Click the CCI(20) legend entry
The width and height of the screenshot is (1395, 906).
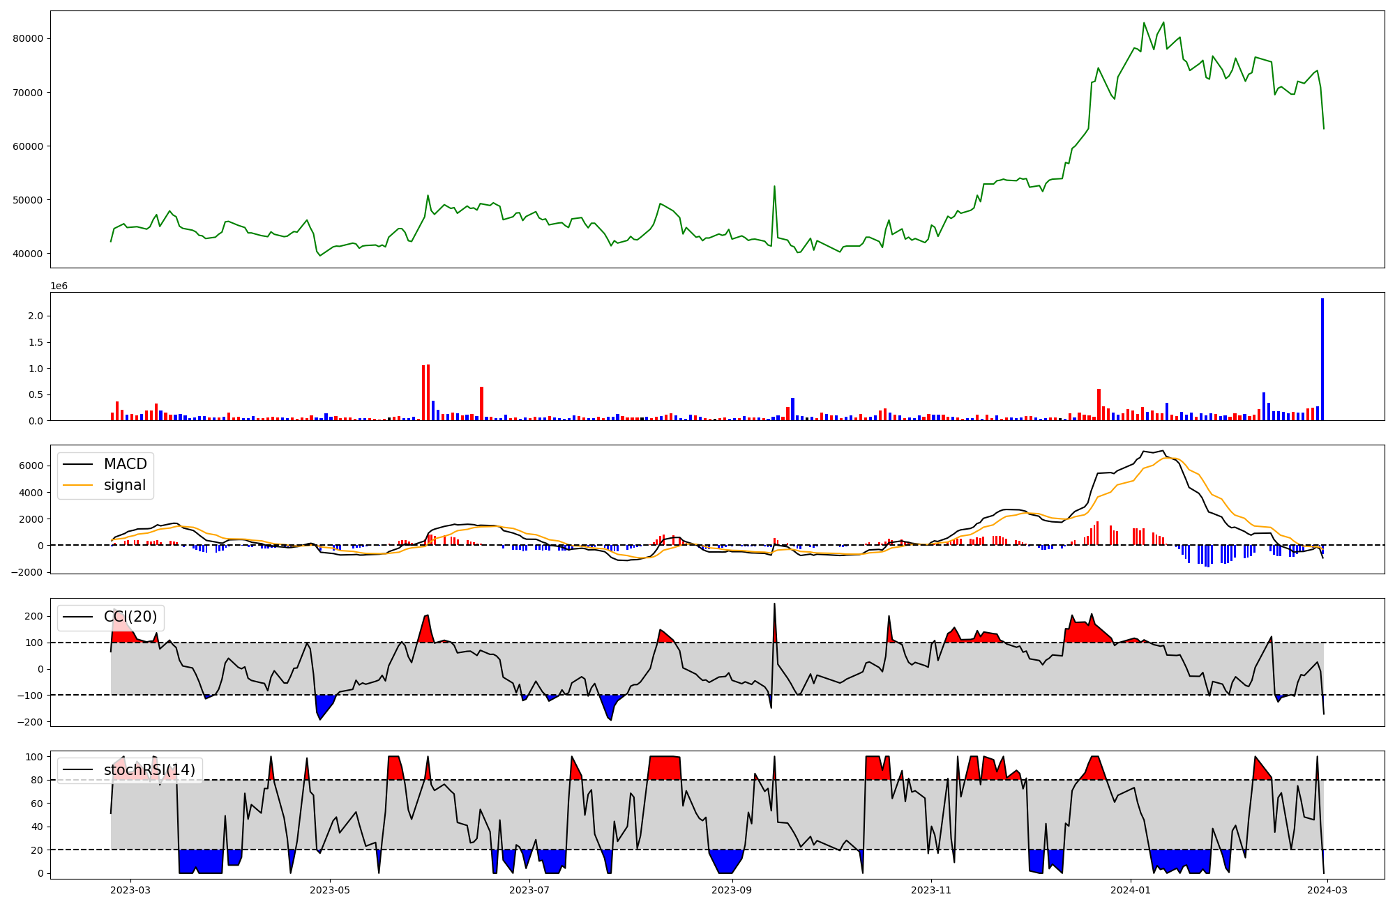click(130, 617)
